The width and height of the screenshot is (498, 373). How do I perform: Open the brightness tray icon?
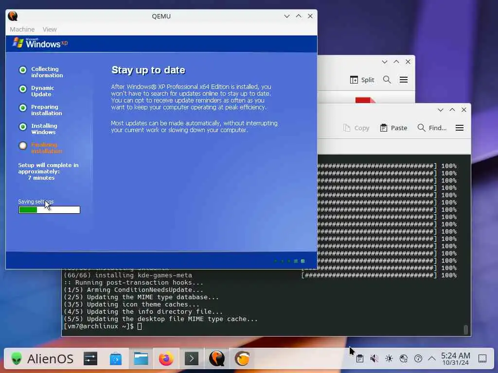click(x=389, y=359)
